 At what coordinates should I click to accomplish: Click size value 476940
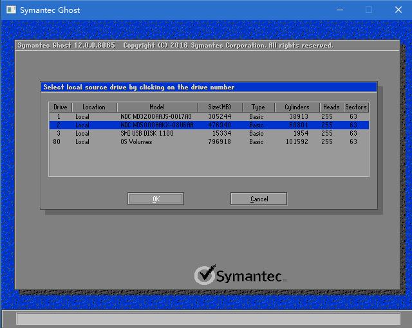[220, 125]
